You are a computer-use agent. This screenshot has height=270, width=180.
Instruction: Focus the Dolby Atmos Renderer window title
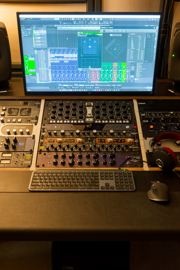click(107, 28)
